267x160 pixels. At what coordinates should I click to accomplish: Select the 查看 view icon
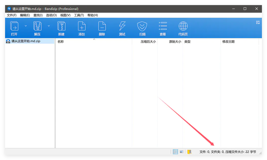click(x=163, y=28)
